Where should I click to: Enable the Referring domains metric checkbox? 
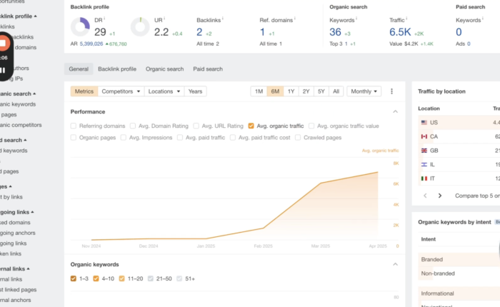click(x=74, y=126)
